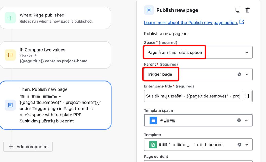This screenshot has height=162, width=266.
Task: Click the Publish new page header icon
Action: 149,10
